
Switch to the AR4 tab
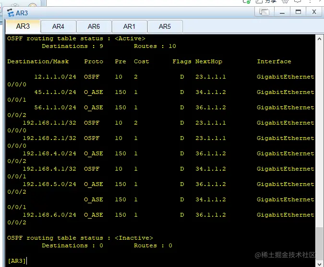click(x=58, y=26)
